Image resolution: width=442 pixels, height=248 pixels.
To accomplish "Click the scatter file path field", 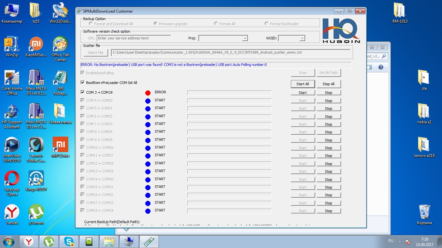I will [230, 52].
